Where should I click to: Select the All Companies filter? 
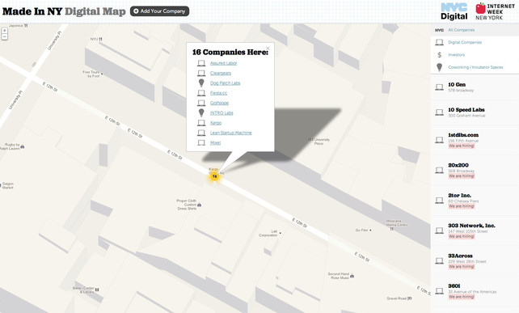(x=461, y=30)
